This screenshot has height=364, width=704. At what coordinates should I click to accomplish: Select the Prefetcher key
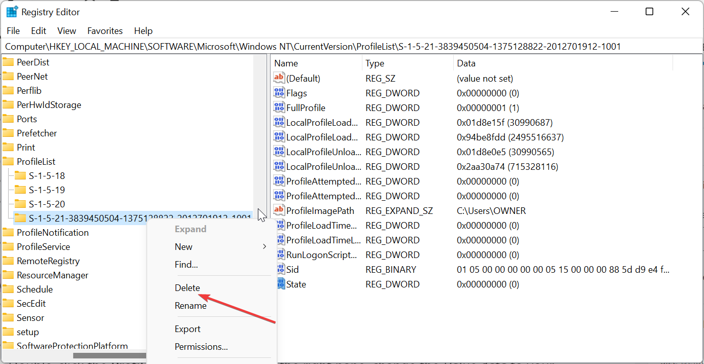pos(37,133)
